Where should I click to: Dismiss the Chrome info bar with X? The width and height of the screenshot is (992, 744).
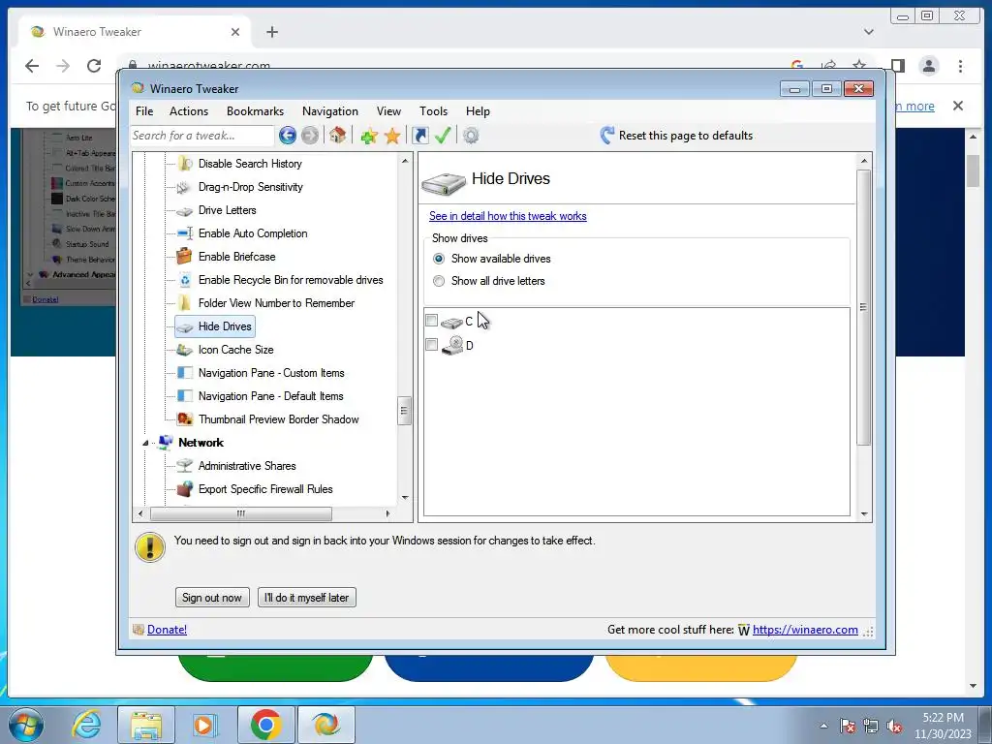pyautogui.click(x=958, y=106)
